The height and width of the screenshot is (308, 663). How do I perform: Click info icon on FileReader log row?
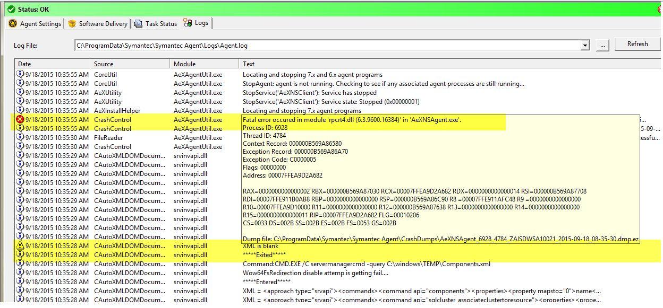point(20,138)
